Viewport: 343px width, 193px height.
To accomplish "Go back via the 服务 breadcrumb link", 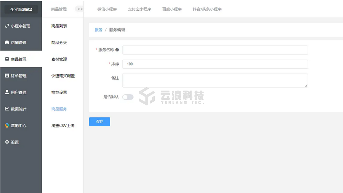I will click(x=98, y=30).
